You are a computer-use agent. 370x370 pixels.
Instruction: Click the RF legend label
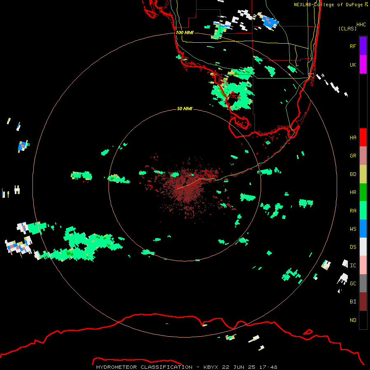(x=353, y=46)
